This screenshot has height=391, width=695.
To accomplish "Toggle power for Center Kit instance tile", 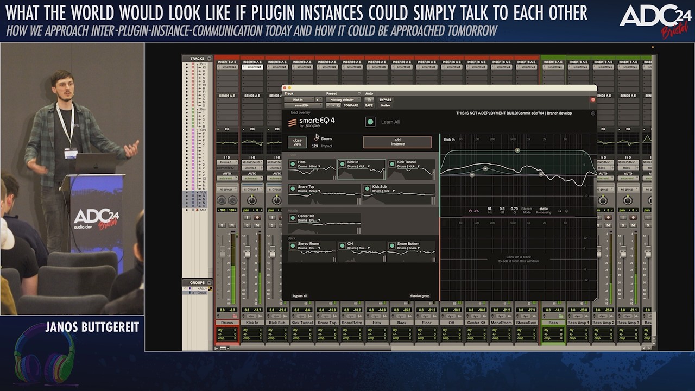I will [293, 218].
